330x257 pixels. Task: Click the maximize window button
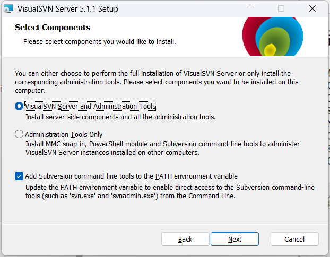click(x=281, y=9)
